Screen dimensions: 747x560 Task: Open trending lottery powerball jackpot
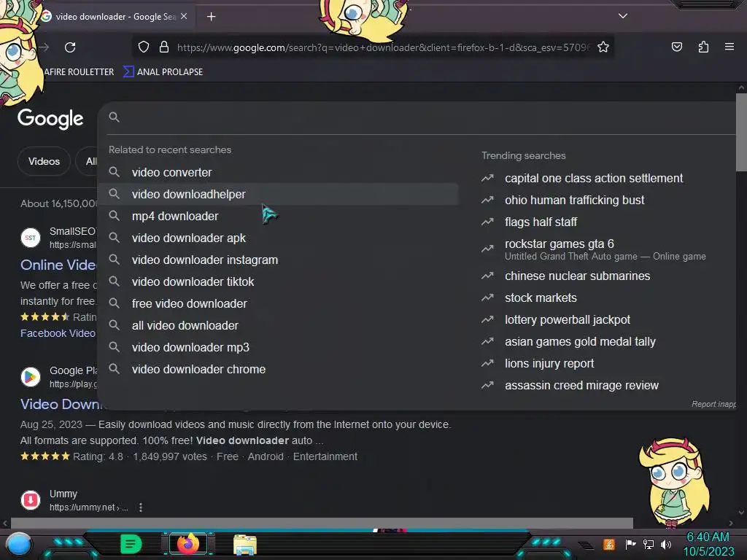568,319
